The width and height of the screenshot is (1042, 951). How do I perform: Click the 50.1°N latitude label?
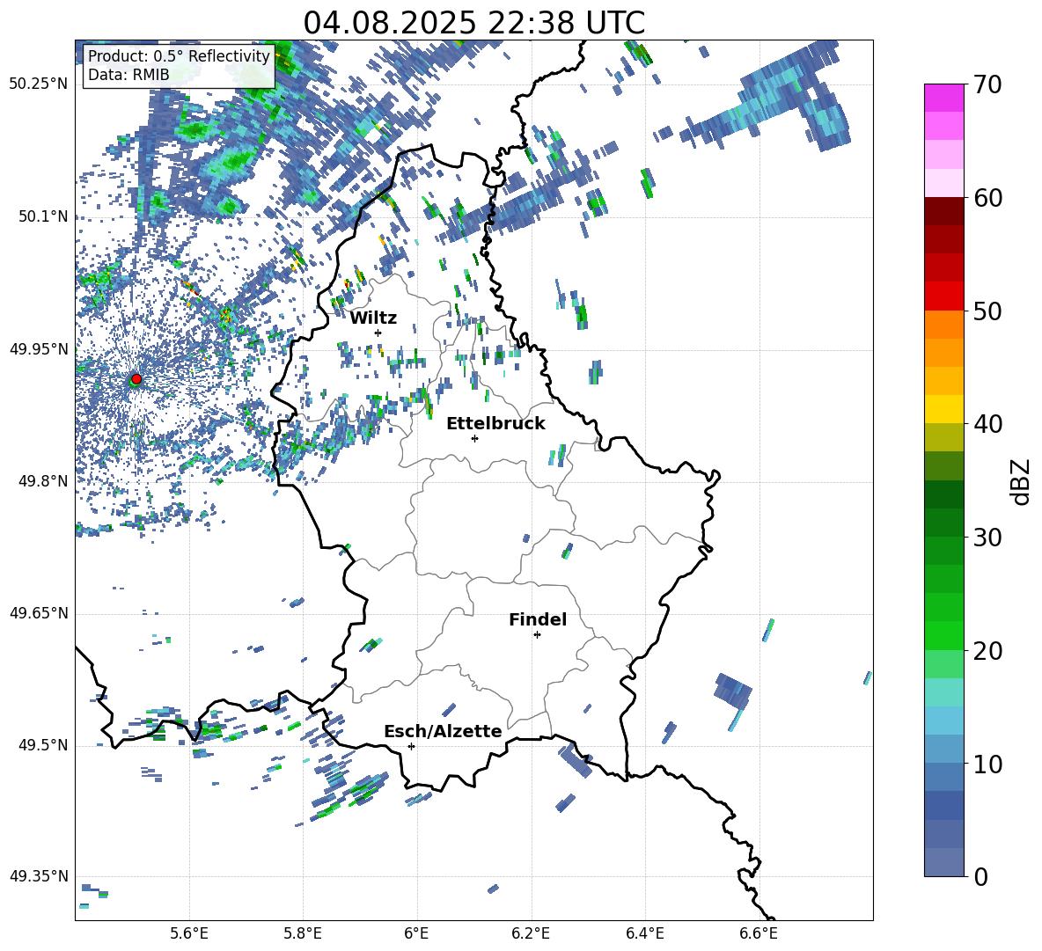point(43,216)
